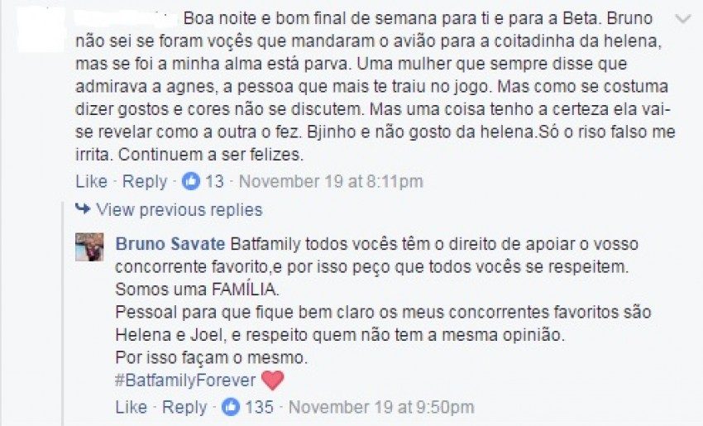Viewport: 703px width, 426px height.
Task: Expand View previous replies
Action: click(x=179, y=209)
